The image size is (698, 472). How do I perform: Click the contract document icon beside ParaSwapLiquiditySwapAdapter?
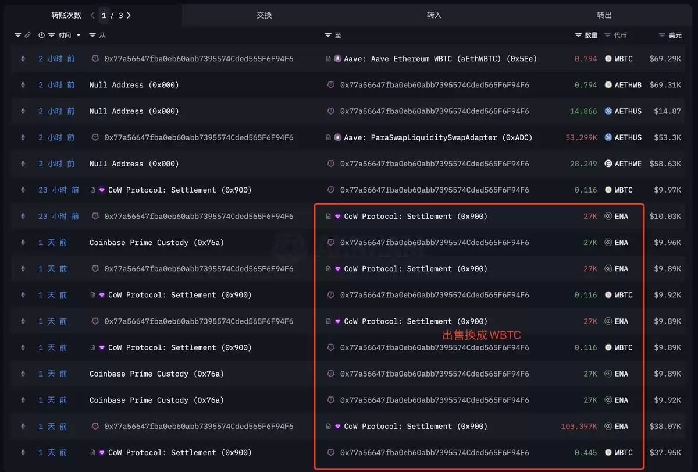tap(329, 137)
